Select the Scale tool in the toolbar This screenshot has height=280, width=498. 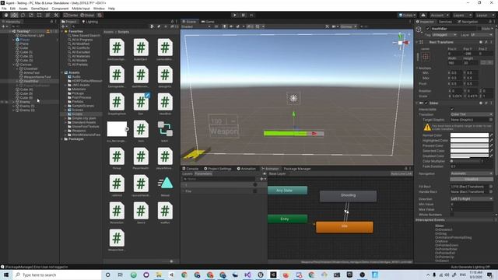(31, 15)
